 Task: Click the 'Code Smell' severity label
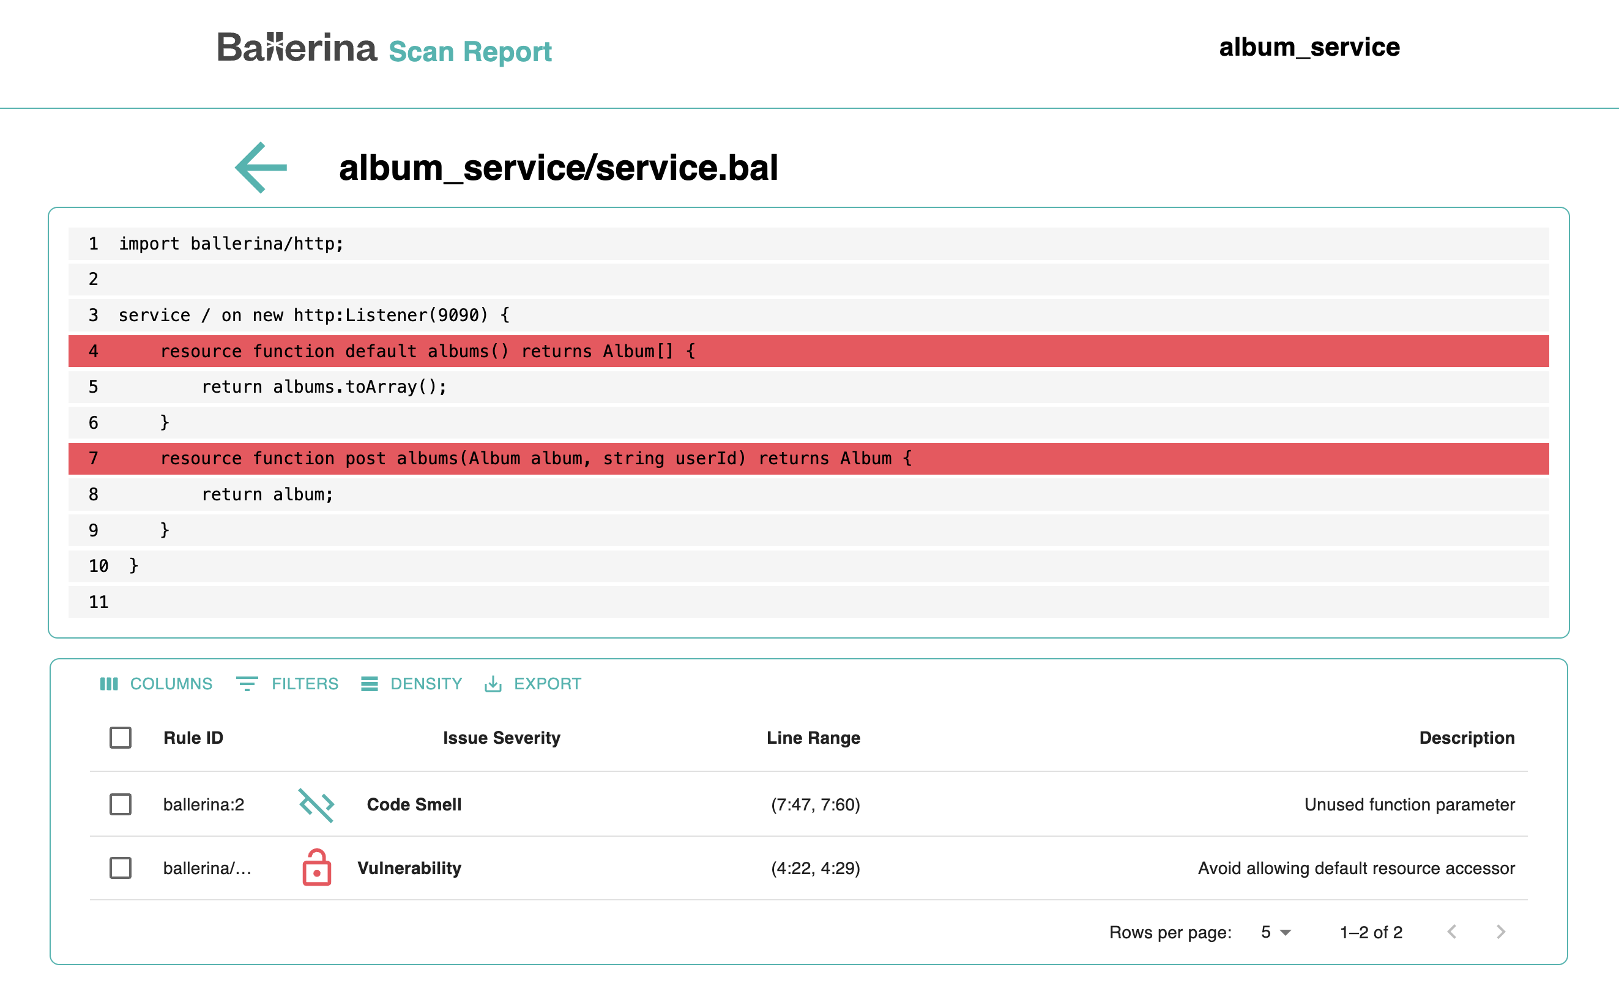click(414, 804)
